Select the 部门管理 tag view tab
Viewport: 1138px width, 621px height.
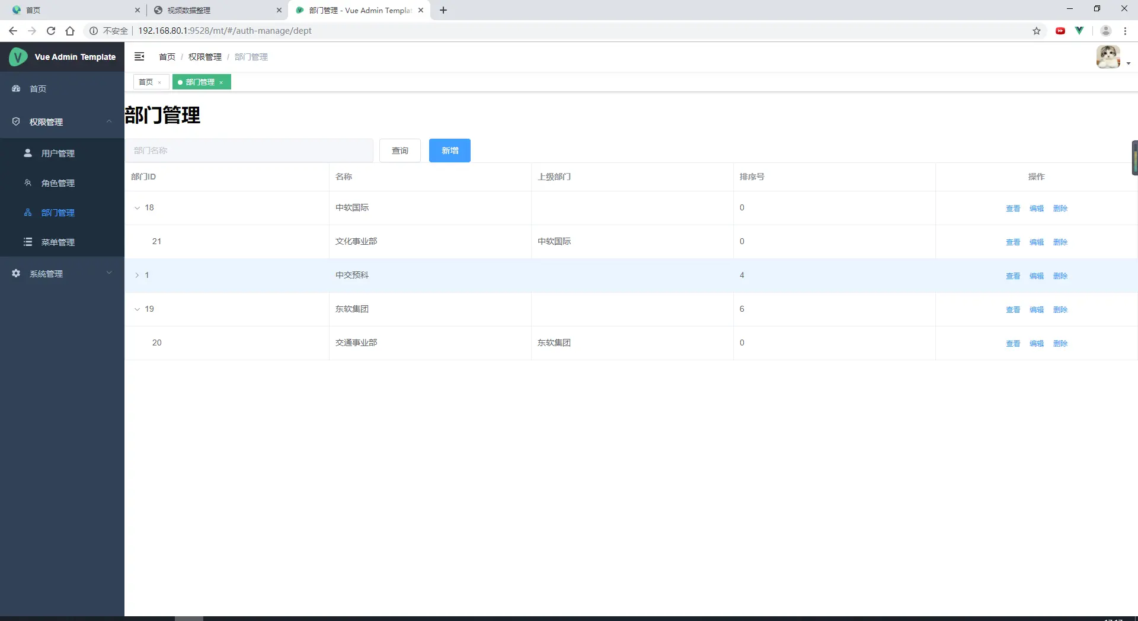pyautogui.click(x=200, y=82)
